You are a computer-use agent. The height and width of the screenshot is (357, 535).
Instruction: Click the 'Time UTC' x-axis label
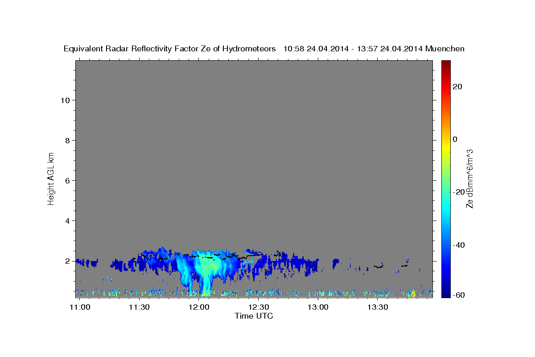(x=254, y=316)
